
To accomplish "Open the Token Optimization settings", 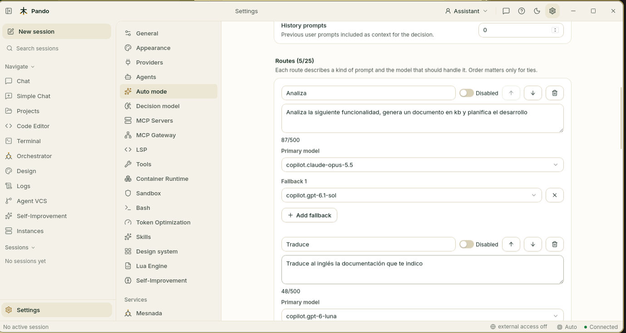I will point(168,222).
